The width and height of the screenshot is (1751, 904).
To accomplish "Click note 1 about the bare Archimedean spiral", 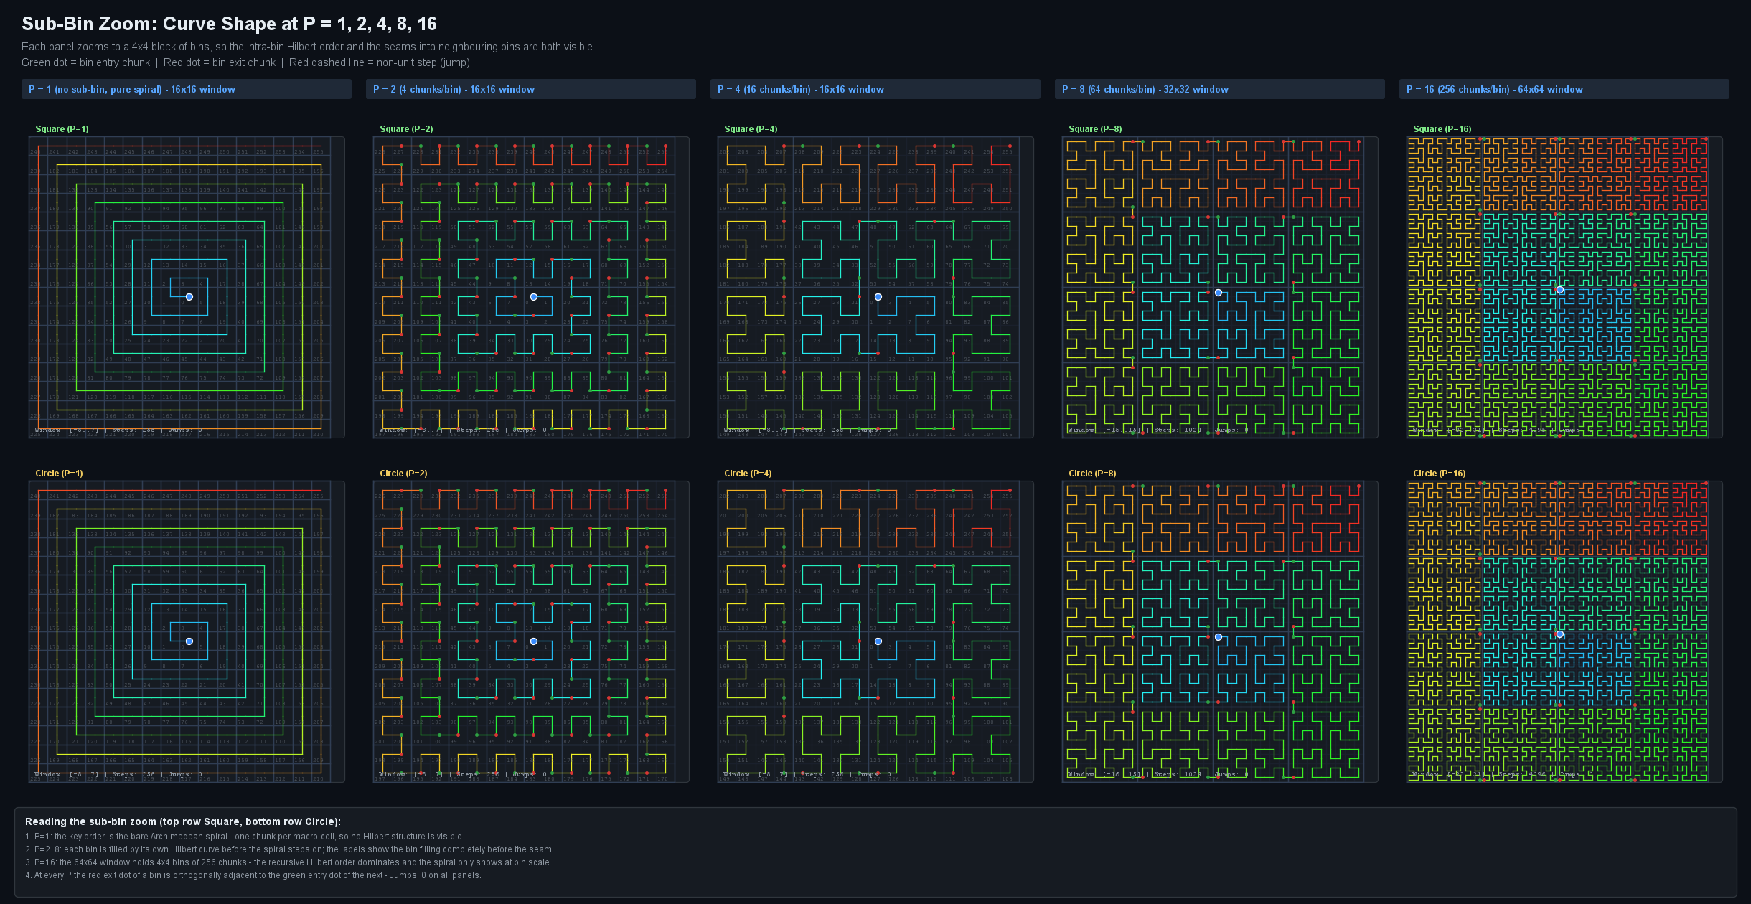I will click(245, 837).
